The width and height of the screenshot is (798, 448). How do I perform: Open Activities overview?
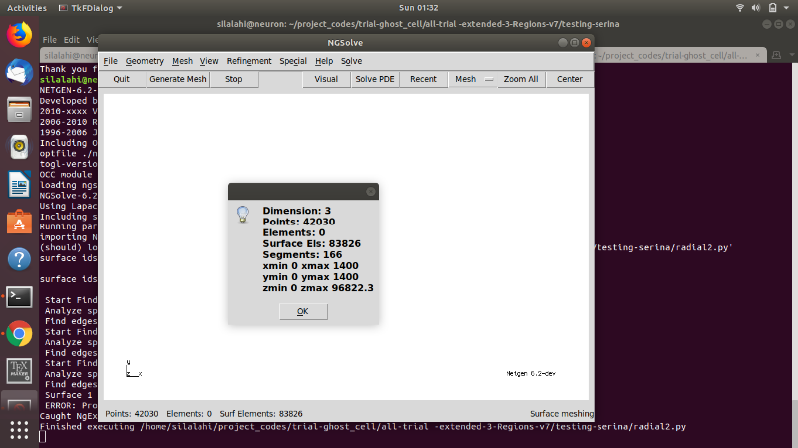27,8
